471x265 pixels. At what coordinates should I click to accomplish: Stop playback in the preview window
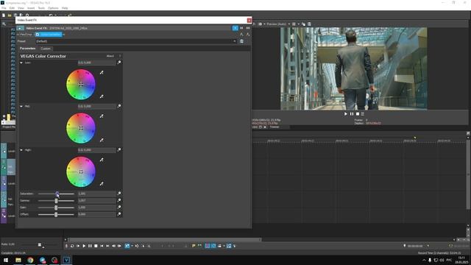click(x=358, y=114)
